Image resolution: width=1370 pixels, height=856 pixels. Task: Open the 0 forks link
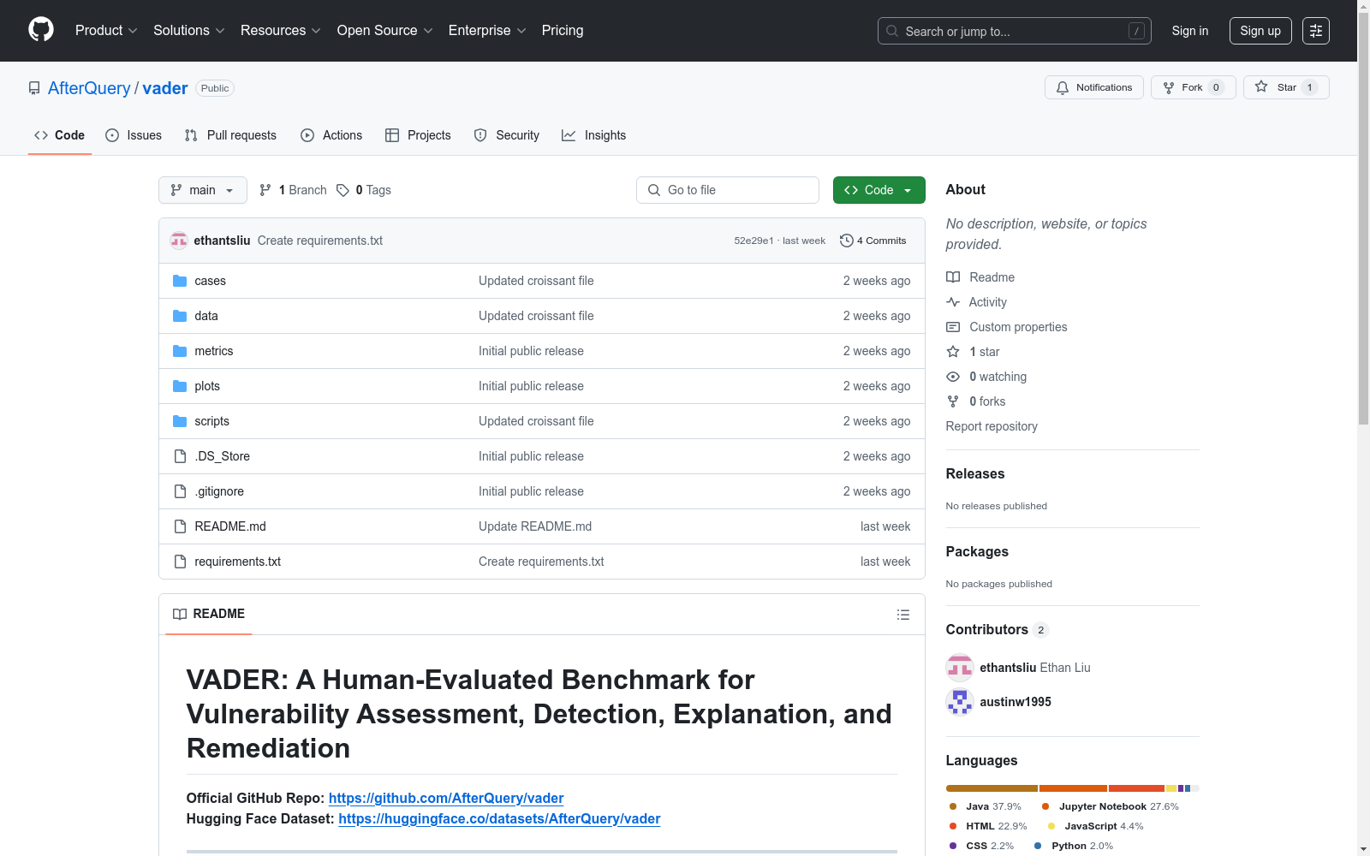click(987, 401)
